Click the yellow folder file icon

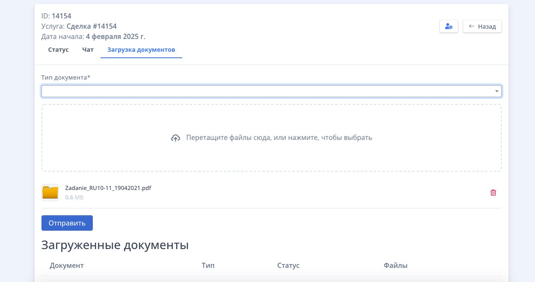point(50,193)
